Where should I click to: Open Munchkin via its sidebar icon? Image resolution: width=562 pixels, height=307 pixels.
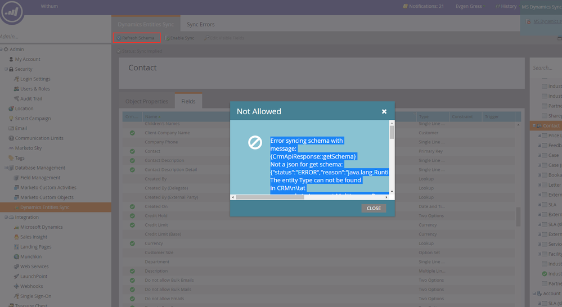pyautogui.click(x=16, y=256)
